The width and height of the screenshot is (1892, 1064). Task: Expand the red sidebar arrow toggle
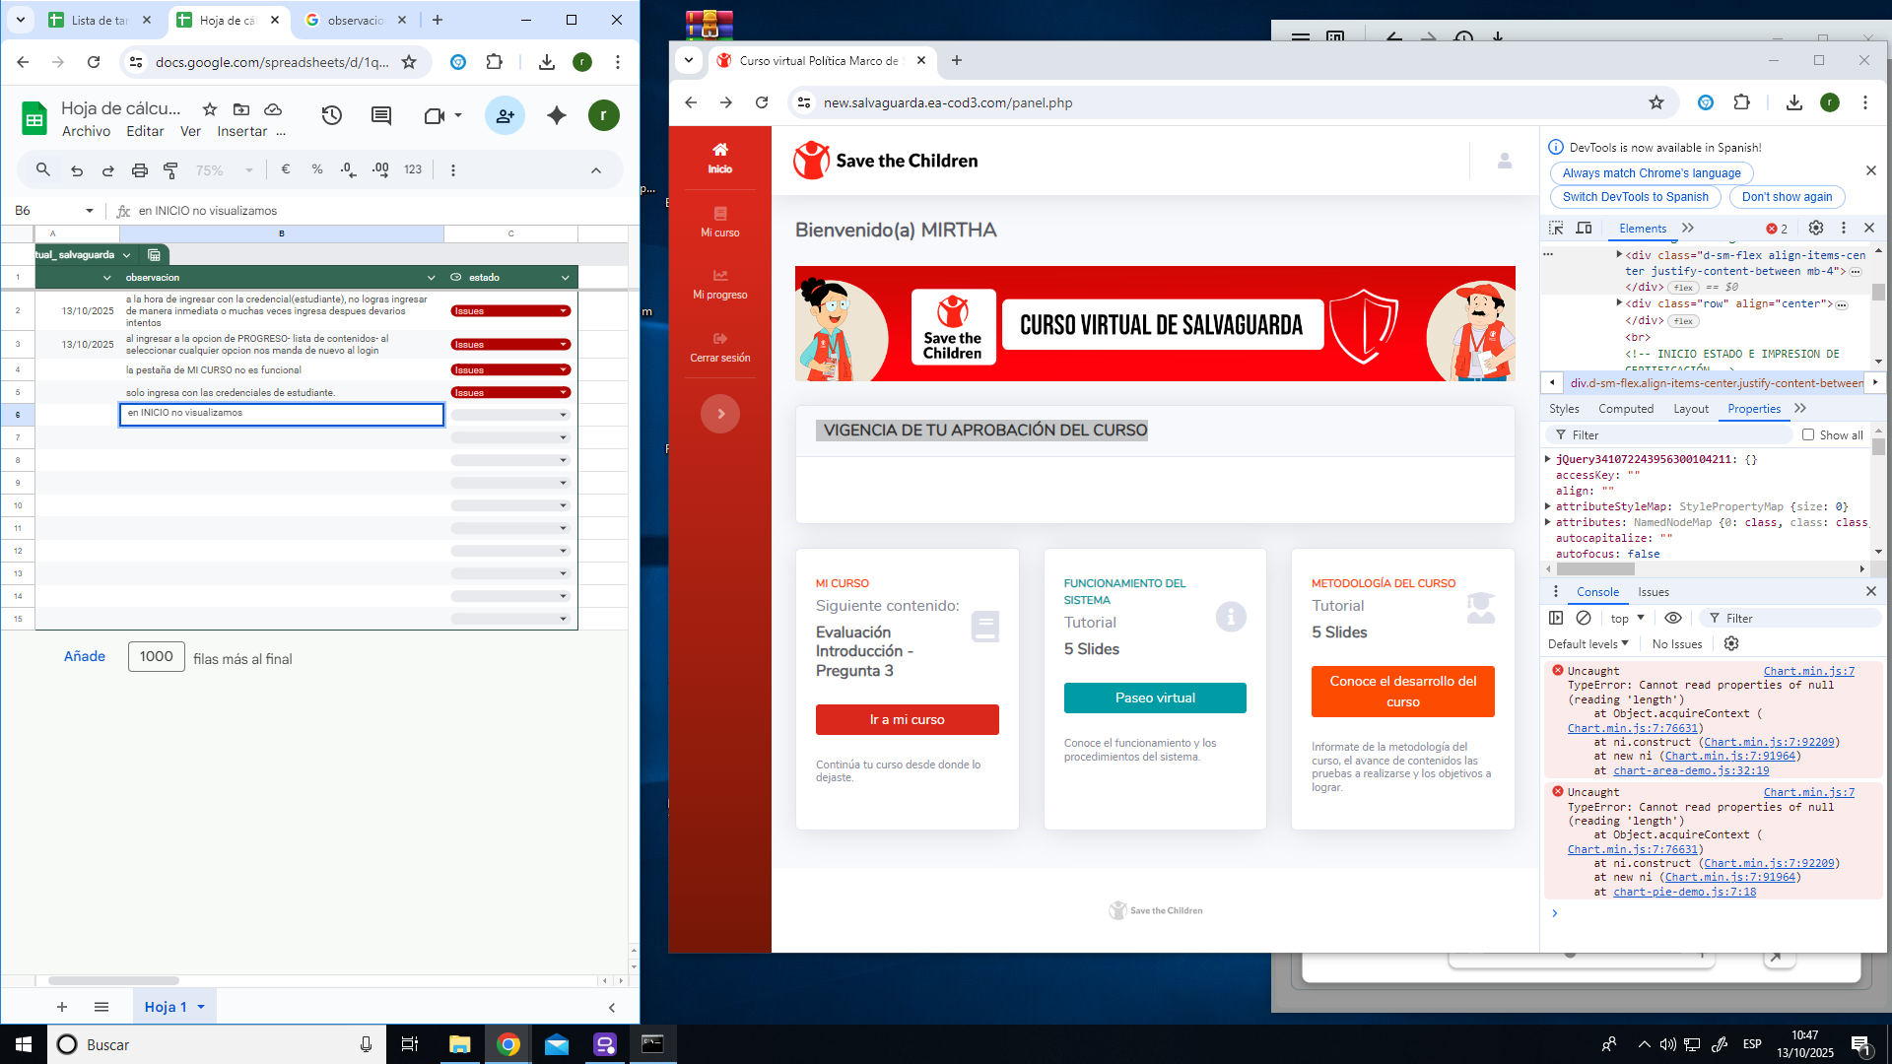(x=720, y=414)
